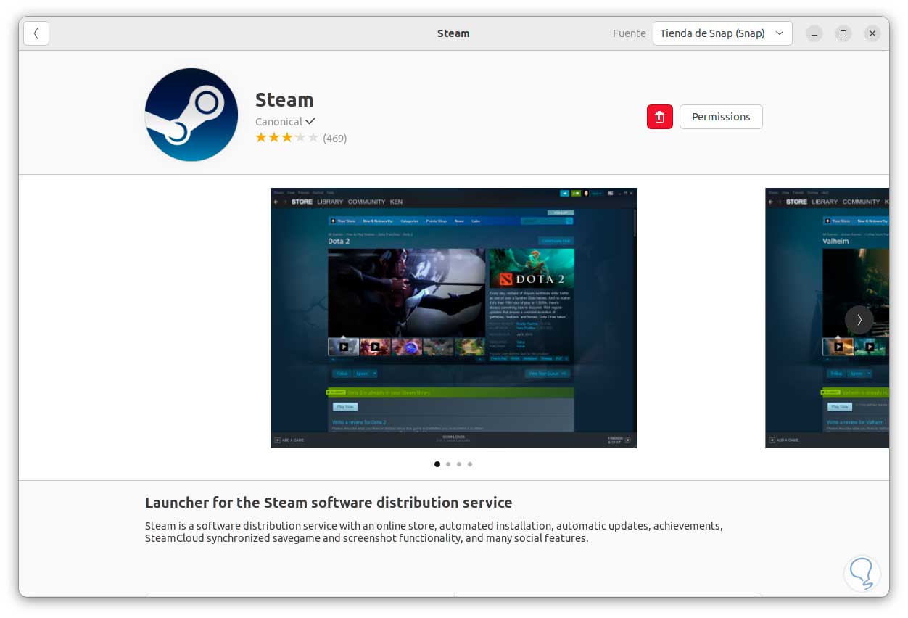Uninstall Steam with the red trash button
This screenshot has width=908, height=618.
click(x=659, y=117)
